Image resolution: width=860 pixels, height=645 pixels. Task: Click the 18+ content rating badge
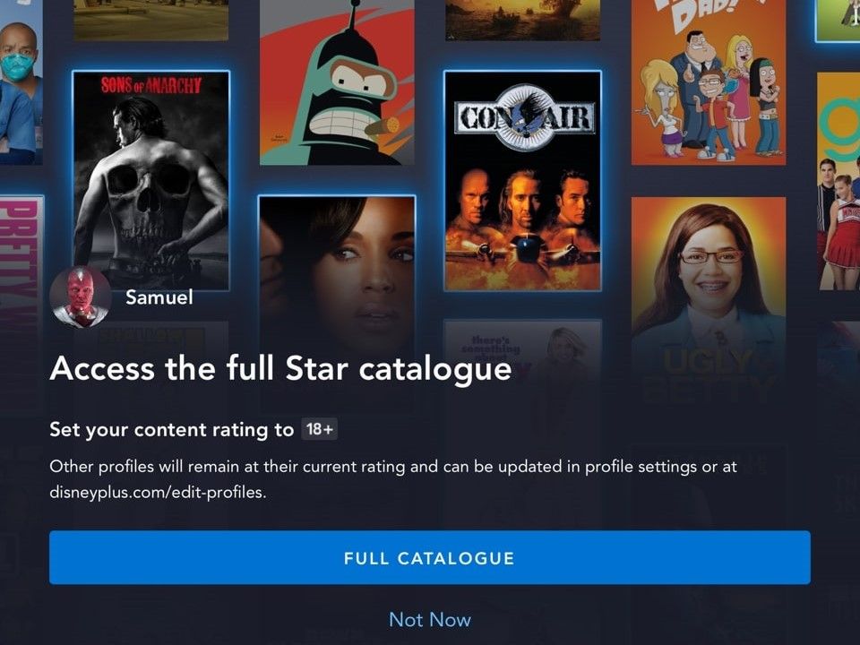click(319, 429)
